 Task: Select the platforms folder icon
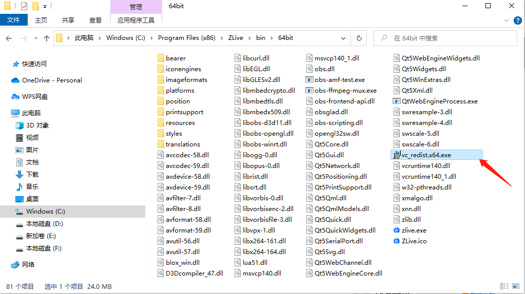(x=161, y=91)
